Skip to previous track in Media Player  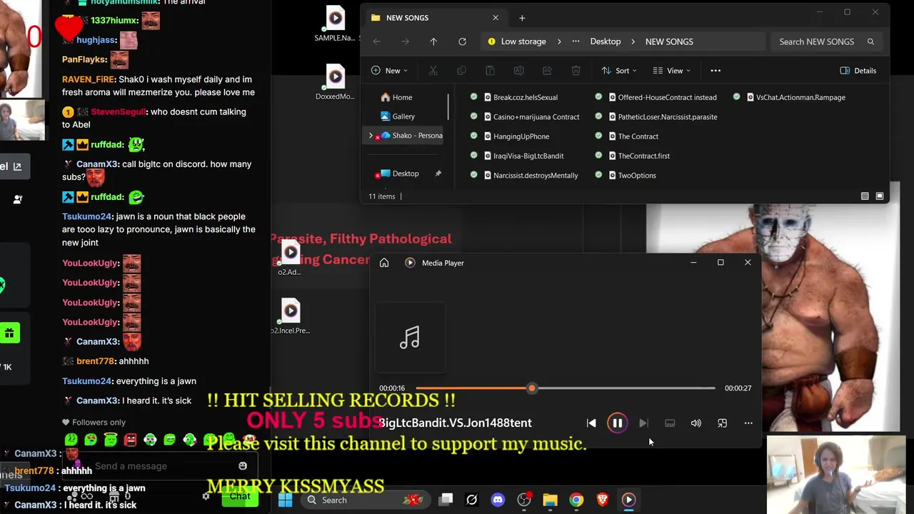591,423
